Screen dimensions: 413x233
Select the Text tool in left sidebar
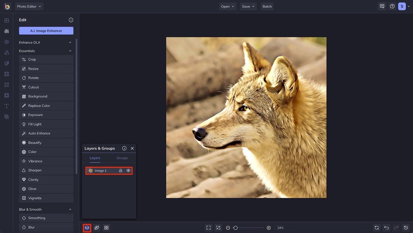(x=7, y=106)
